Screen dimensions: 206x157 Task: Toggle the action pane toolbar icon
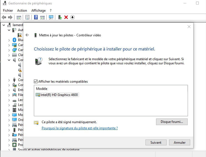tap(42, 17)
